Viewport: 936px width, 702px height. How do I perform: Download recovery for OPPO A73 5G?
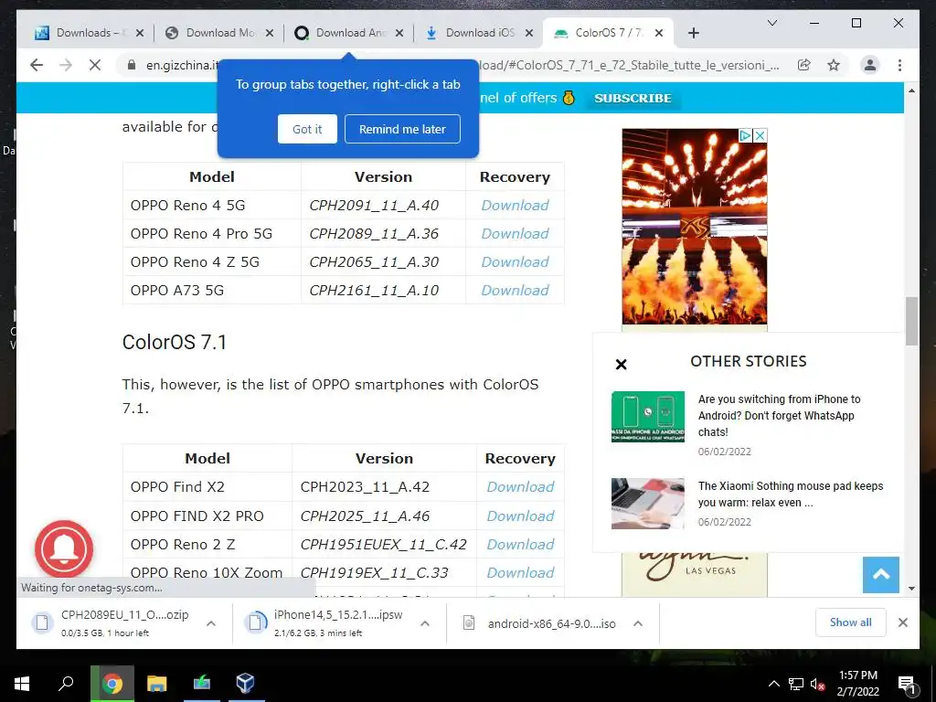515,290
